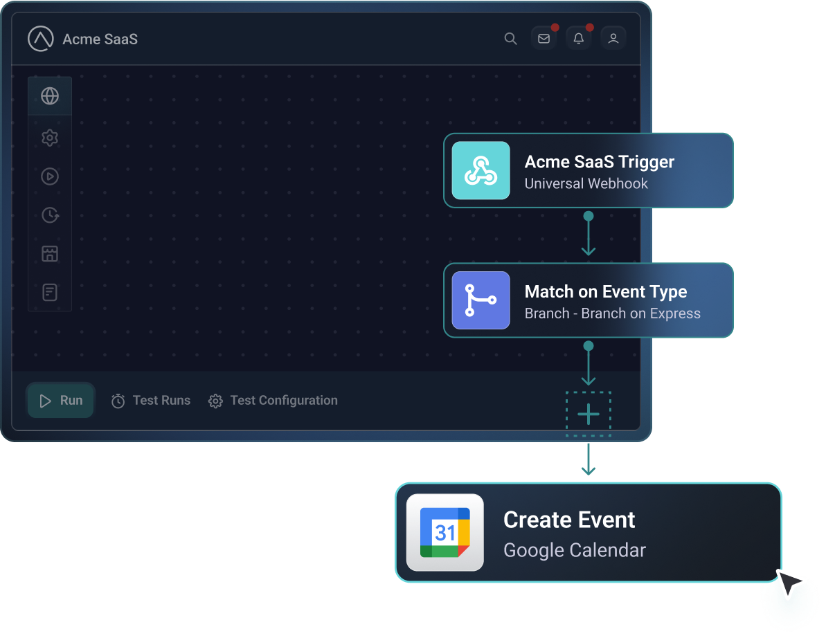Click the webhook icon on the trigger node

coord(481,170)
